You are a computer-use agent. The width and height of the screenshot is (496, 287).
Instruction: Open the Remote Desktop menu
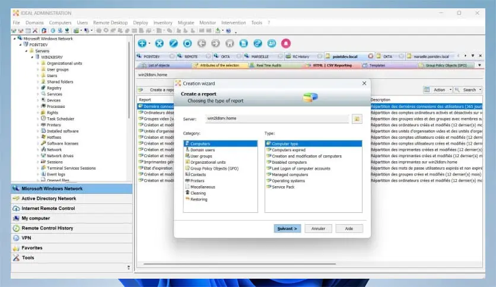click(x=110, y=23)
